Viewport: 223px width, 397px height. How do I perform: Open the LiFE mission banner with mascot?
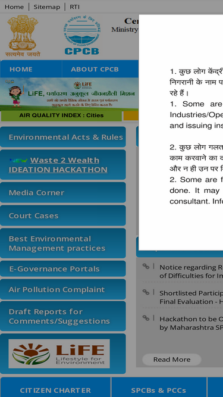(x=69, y=94)
